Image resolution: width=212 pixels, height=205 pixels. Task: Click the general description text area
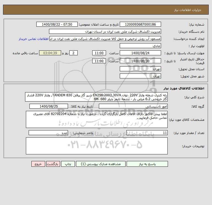pos(96,97)
